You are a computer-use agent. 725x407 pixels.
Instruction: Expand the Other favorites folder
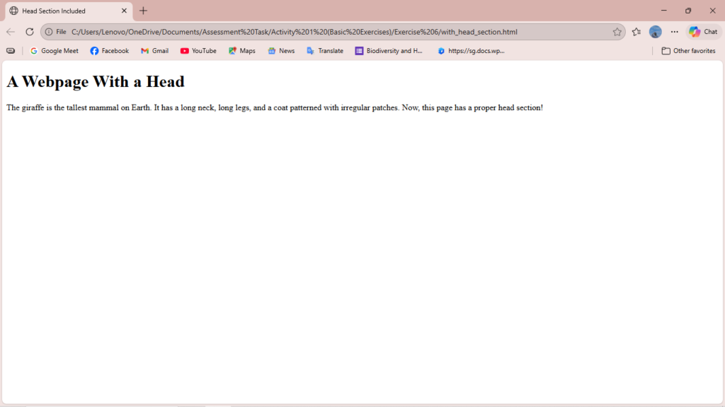pyautogui.click(x=688, y=51)
